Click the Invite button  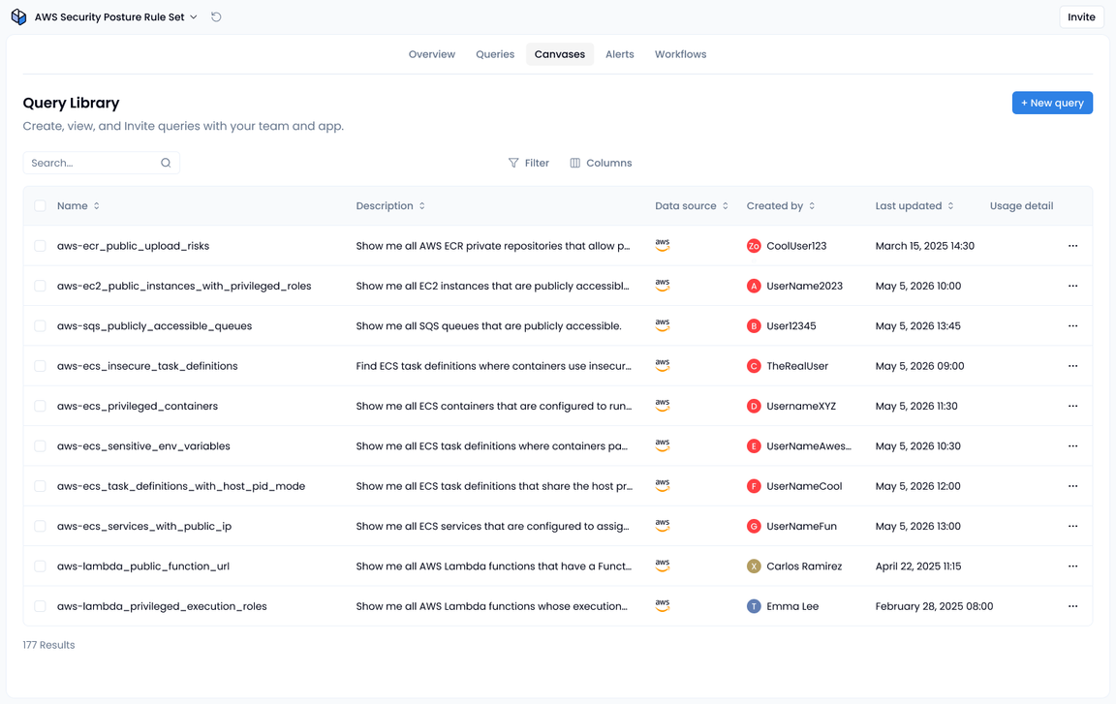click(x=1081, y=17)
